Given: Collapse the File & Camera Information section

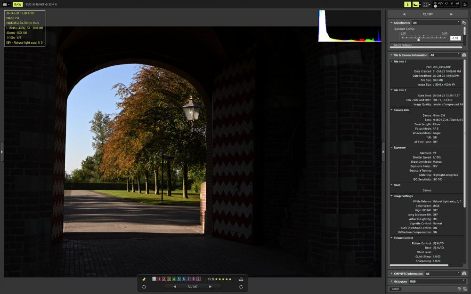Looking at the screenshot, I should [x=391, y=55].
